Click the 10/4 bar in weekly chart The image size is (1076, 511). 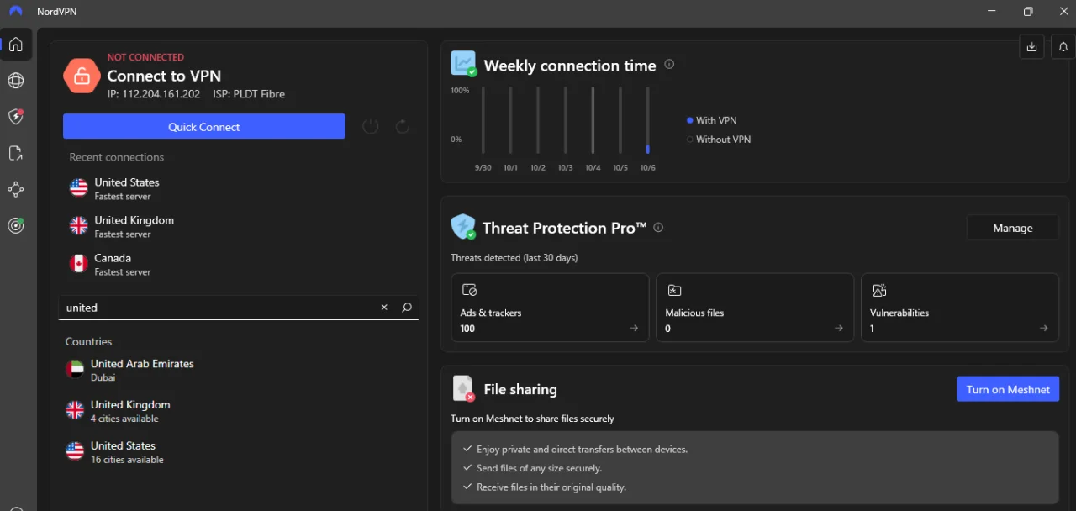(593, 120)
